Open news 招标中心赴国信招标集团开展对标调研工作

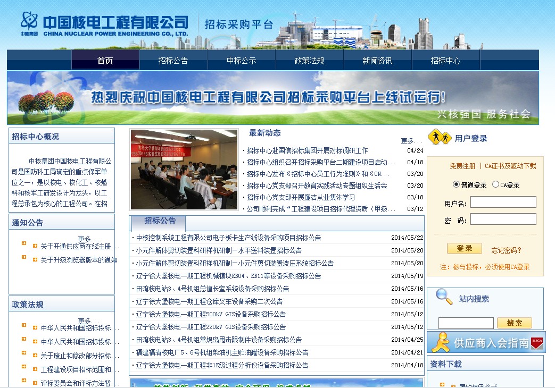tap(307, 150)
